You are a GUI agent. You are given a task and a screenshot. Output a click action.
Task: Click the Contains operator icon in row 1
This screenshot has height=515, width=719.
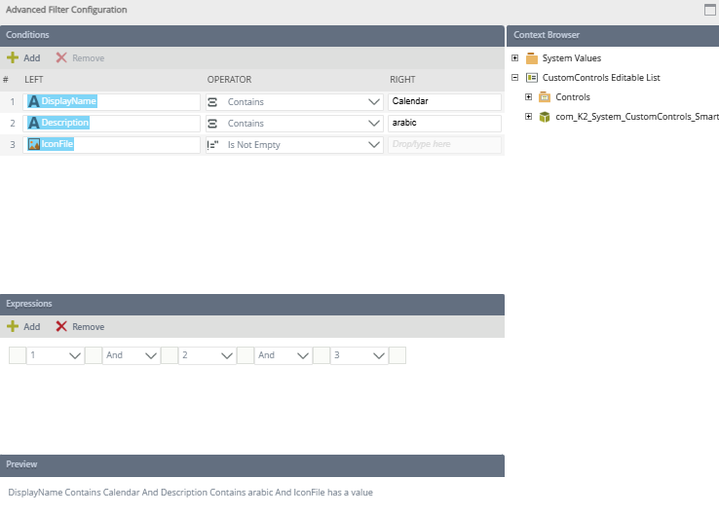[212, 101]
